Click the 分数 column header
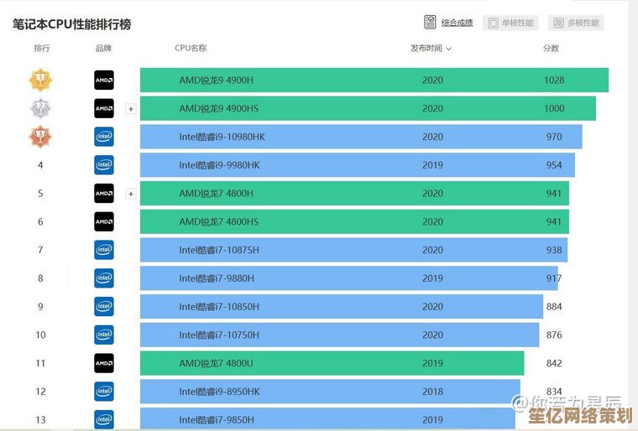Image resolution: width=638 pixels, height=431 pixels. [x=551, y=48]
